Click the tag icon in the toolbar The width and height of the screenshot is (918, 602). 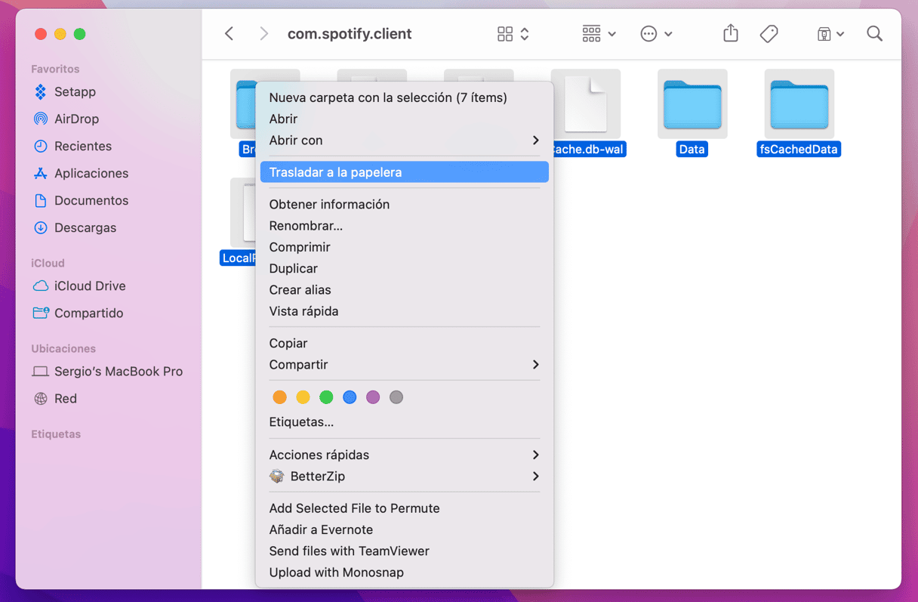tap(769, 34)
